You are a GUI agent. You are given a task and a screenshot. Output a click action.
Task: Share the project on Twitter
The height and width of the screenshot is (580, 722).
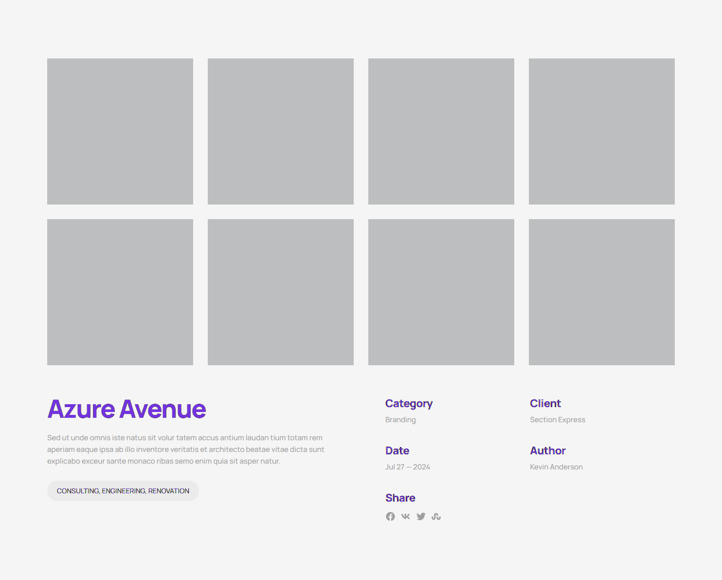point(421,516)
